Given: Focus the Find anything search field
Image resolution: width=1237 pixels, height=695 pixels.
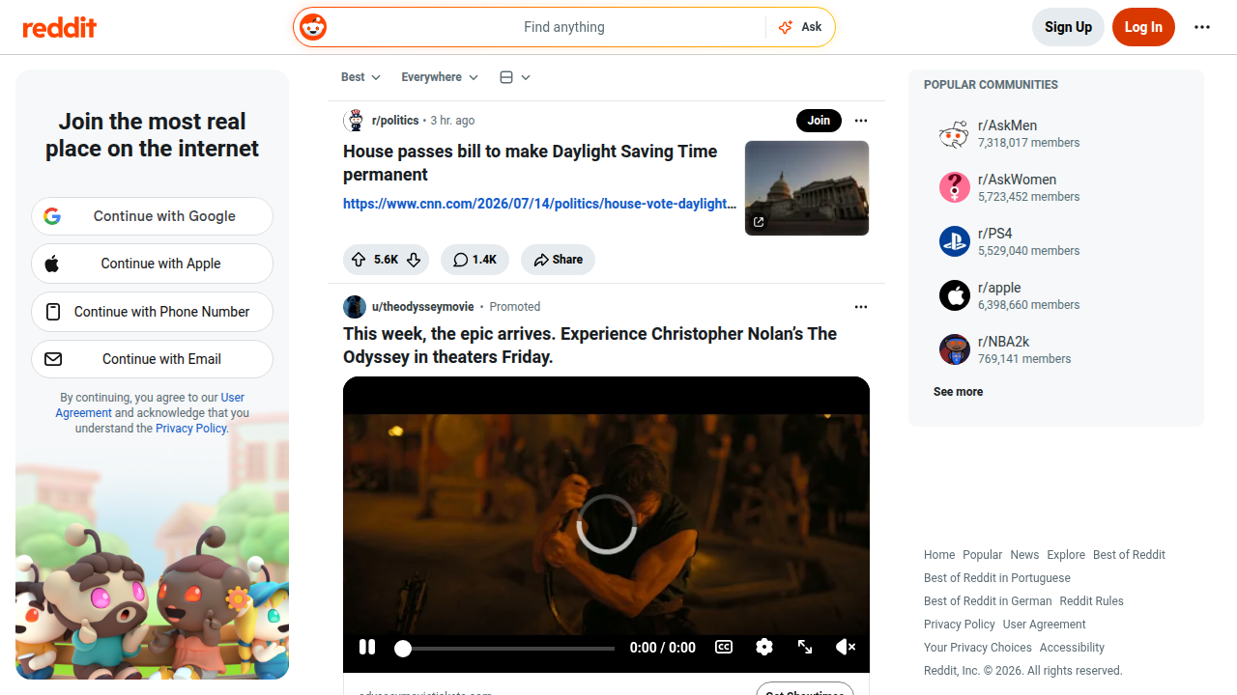Looking at the screenshot, I should pyautogui.click(x=564, y=27).
